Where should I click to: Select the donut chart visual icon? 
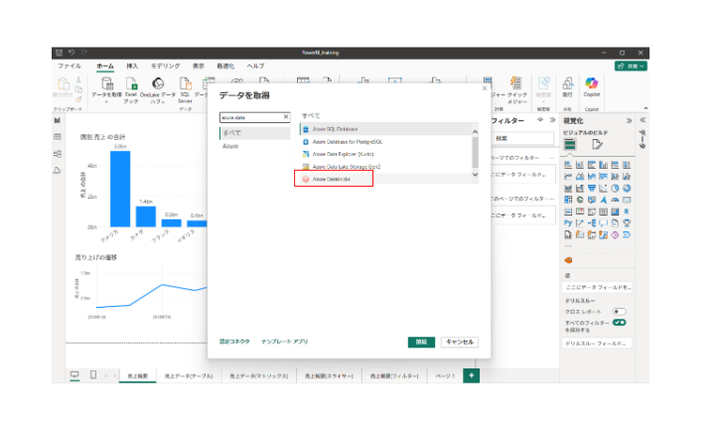point(627,188)
